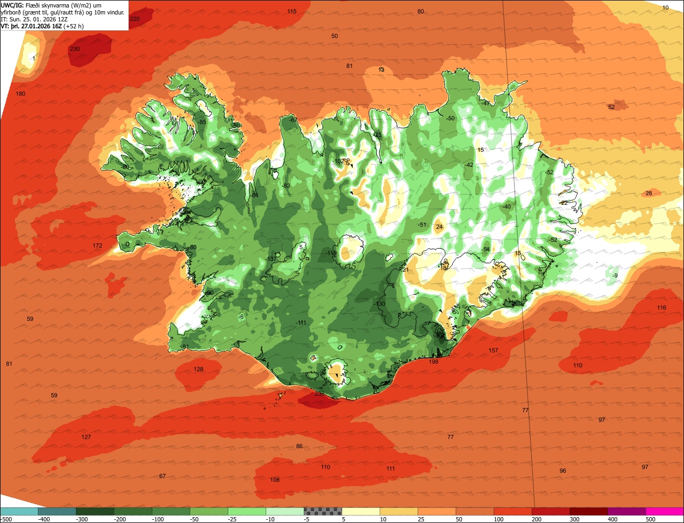Click the -111 value in south Iceland
Screen dimensions: 684x523
click(x=301, y=322)
